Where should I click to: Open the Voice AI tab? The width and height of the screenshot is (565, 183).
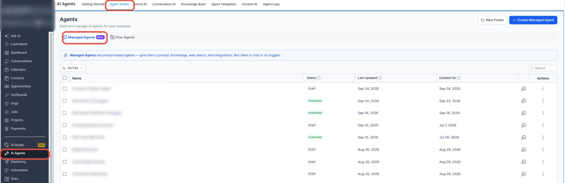[141, 4]
